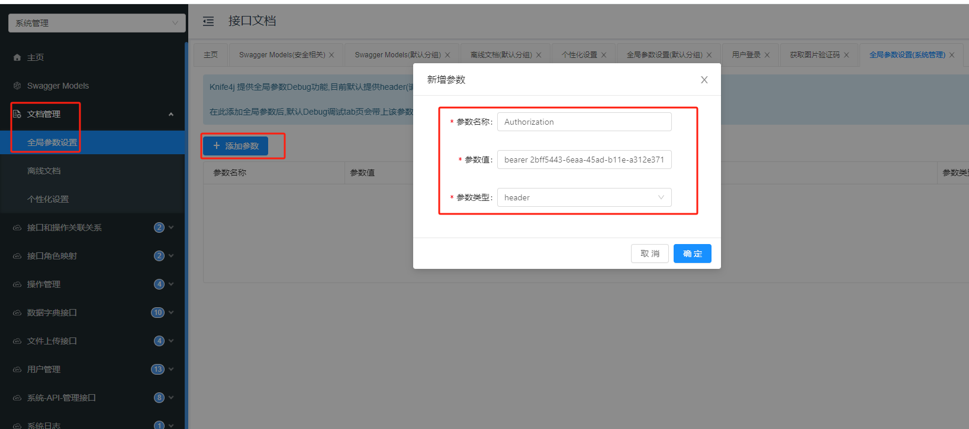Image resolution: width=969 pixels, height=429 pixels.
Task: Click the home icon next to 主页
Action: (17, 57)
